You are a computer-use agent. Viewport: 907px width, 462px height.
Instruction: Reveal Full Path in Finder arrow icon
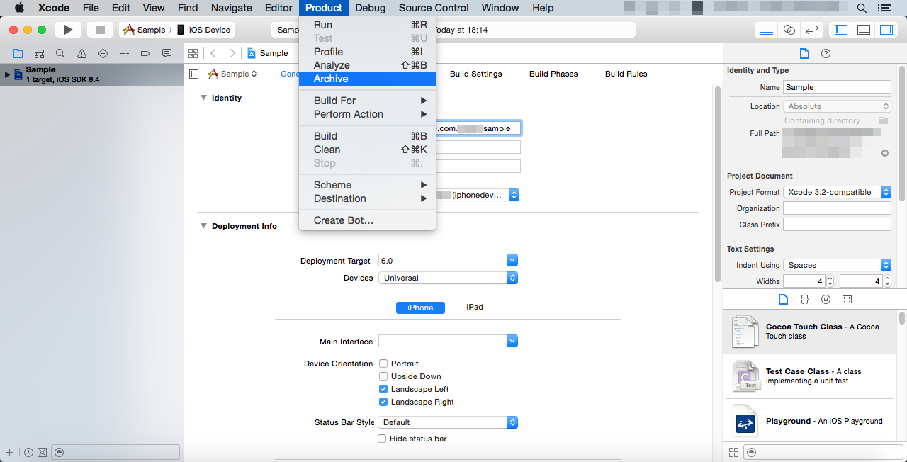click(x=885, y=153)
